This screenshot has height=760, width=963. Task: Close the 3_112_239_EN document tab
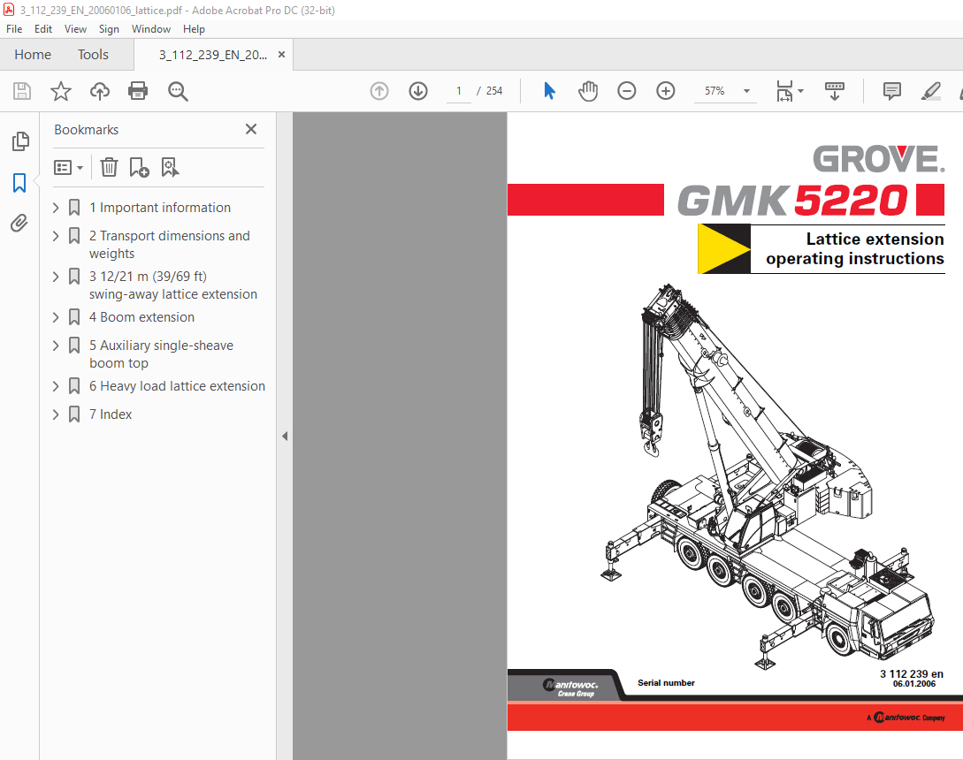point(281,55)
